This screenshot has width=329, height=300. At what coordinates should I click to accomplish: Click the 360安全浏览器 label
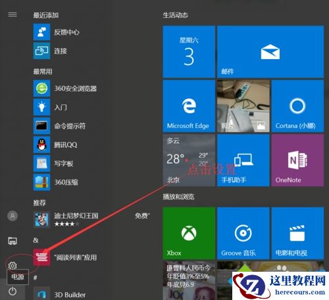click(76, 89)
